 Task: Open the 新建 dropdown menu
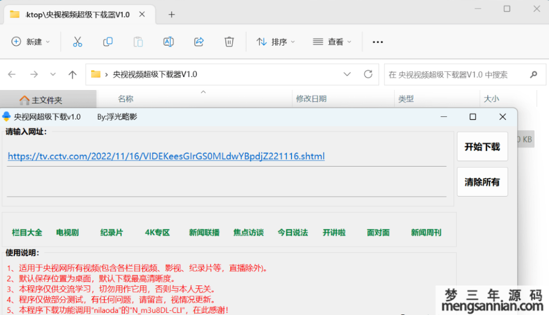coord(31,42)
